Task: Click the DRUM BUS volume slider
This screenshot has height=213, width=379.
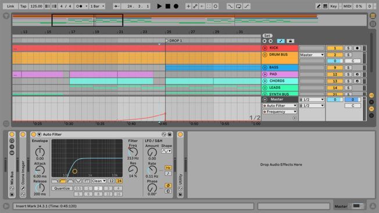Action: [x=335, y=61]
